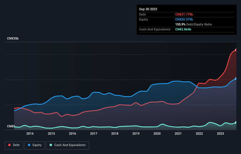Hide Cash And Equivalents via the legend

[68, 145]
